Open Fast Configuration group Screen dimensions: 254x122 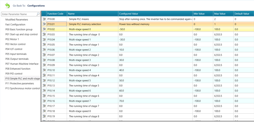click(15, 25)
